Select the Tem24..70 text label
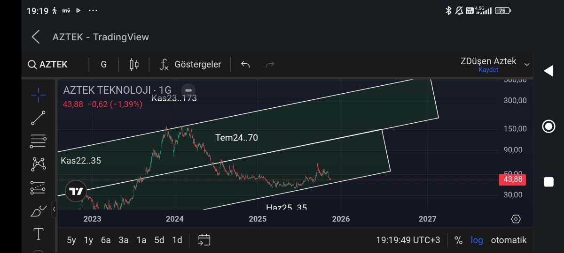This screenshot has width=564, height=253. click(236, 138)
